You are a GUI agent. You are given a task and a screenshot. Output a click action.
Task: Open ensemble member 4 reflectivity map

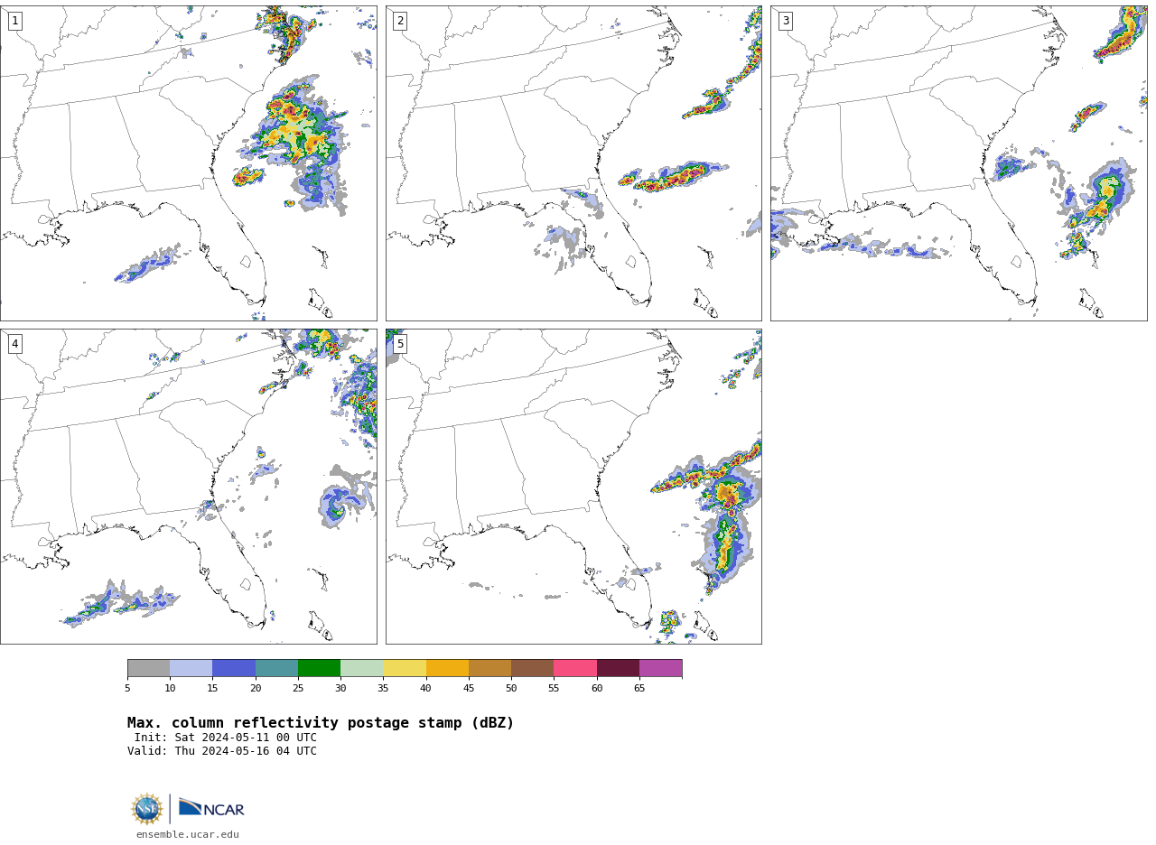tap(188, 487)
